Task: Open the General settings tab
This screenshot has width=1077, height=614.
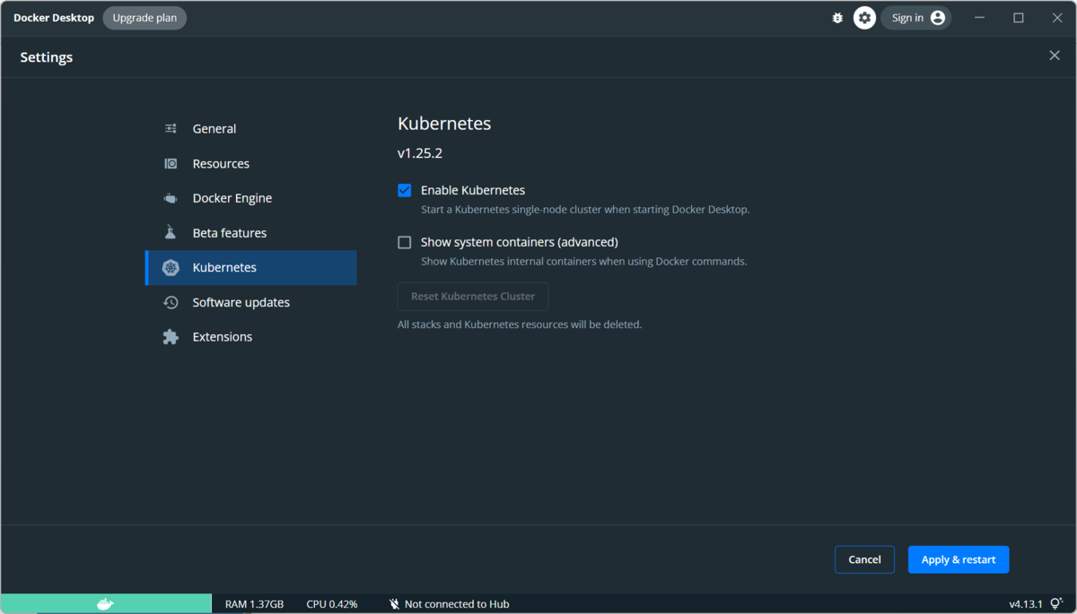Action: point(250,129)
